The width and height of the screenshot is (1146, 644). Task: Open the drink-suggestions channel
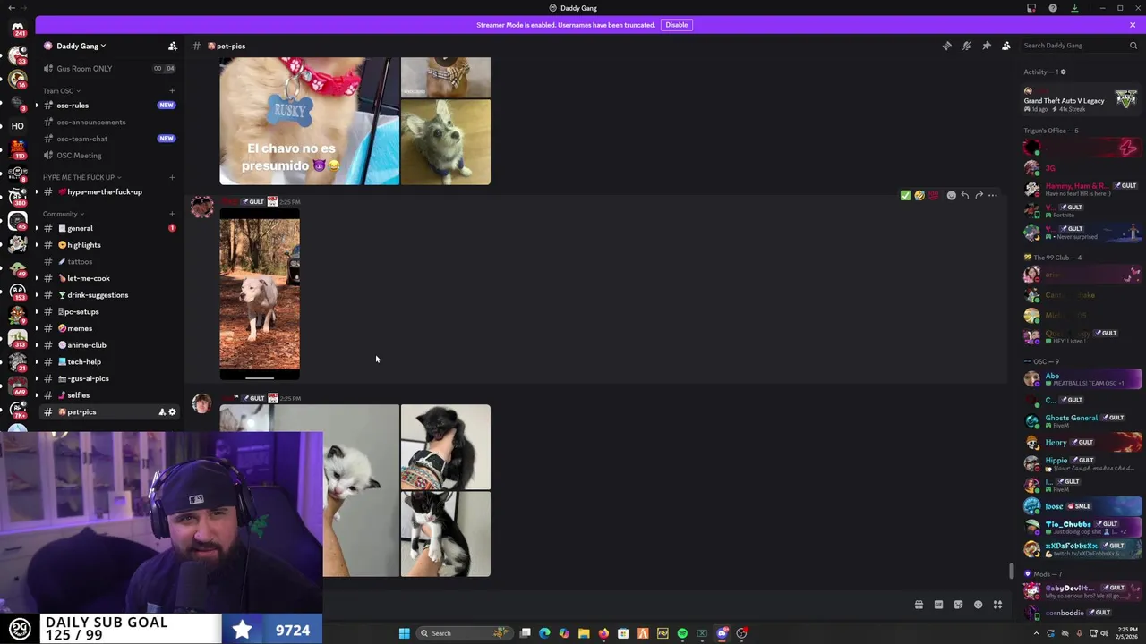107,295
